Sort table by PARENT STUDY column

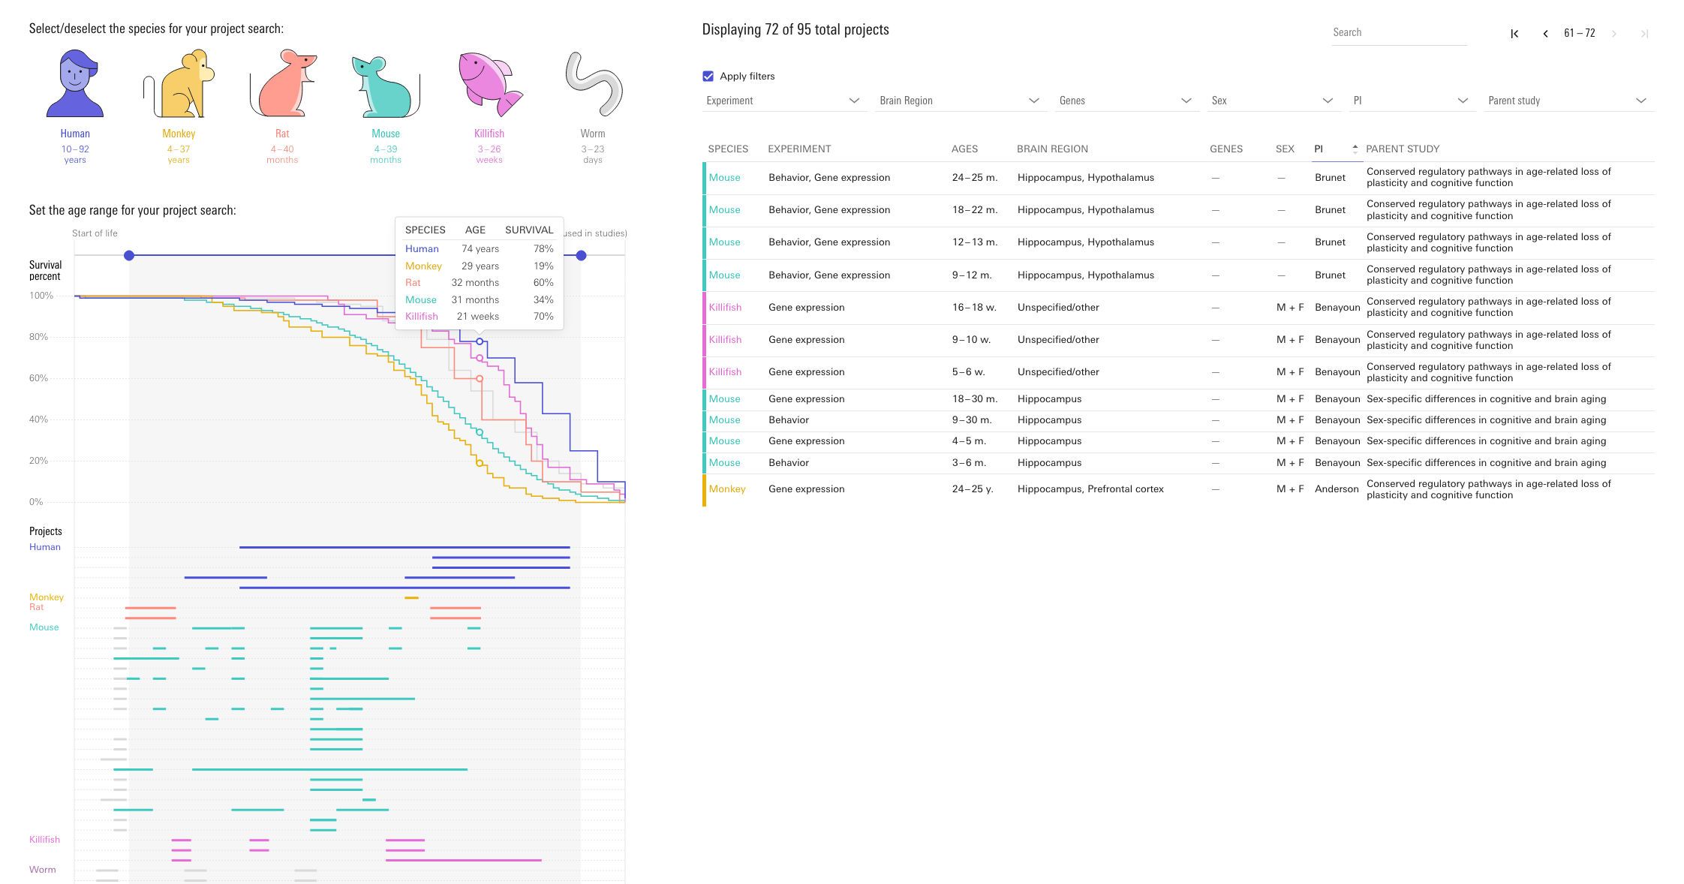point(1403,149)
